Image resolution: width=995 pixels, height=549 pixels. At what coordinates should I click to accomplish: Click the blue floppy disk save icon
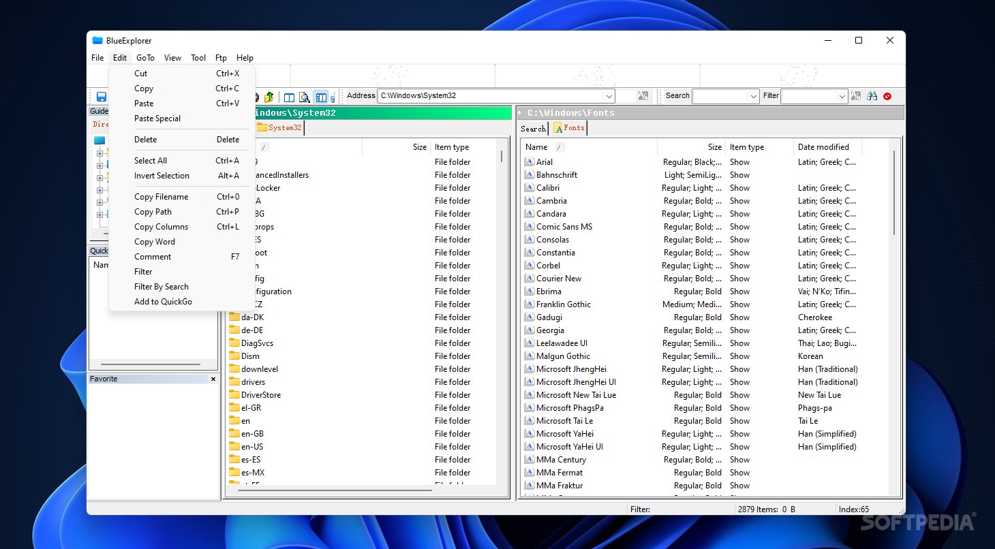click(102, 97)
